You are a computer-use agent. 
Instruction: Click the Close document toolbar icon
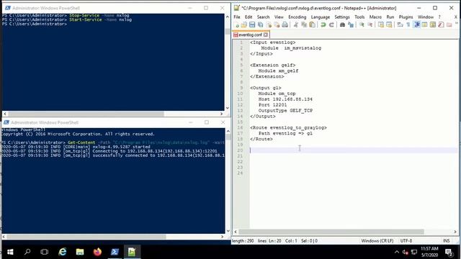(x=269, y=25)
